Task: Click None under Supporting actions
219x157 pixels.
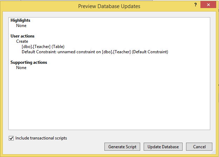Action: (x=21, y=68)
